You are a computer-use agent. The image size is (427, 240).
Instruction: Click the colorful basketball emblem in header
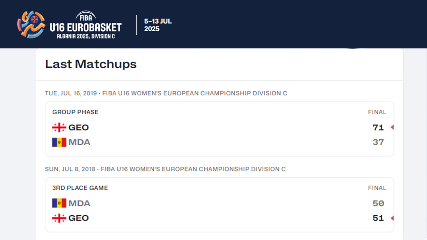pyautogui.click(x=31, y=24)
